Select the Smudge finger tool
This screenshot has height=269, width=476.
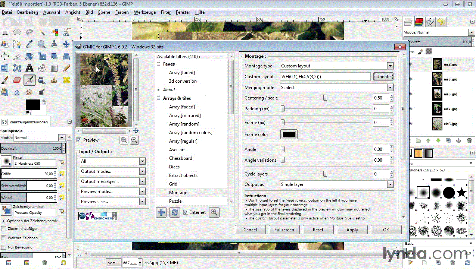(x=29, y=92)
